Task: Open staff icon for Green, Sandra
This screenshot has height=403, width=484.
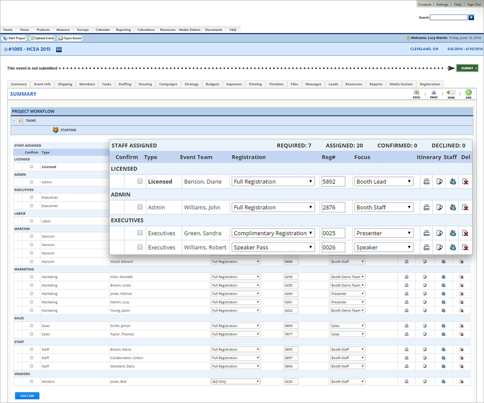Action: [x=453, y=233]
